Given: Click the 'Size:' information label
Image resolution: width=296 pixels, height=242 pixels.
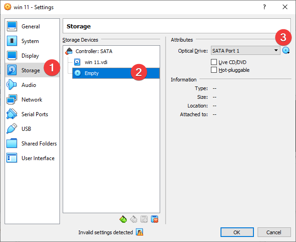Looking at the screenshot, I should (202, 97).
